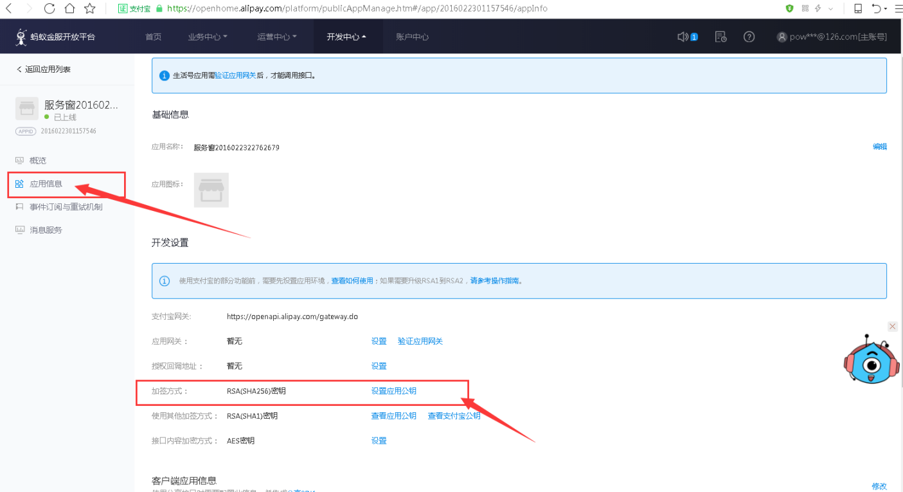Go to the 首页 tab
The height and width of the screenshot is (492, 903).
tap(154, 37)
